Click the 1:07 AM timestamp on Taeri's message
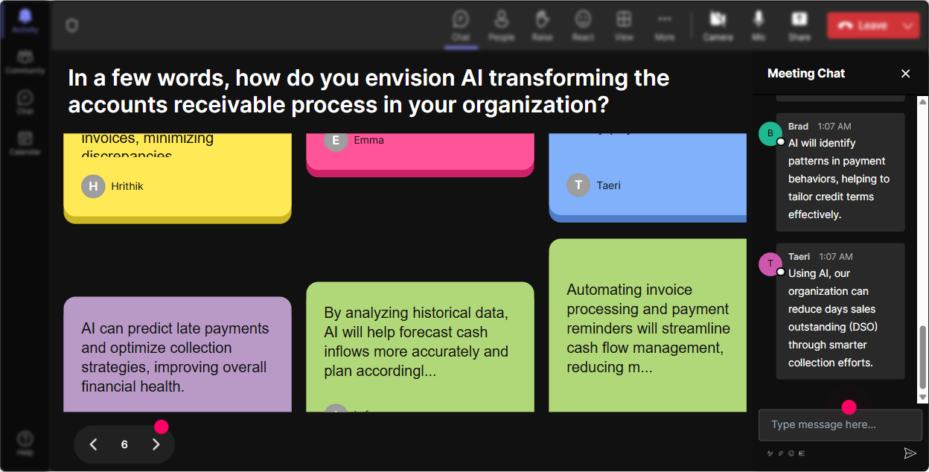 click(x=836, y=257)
